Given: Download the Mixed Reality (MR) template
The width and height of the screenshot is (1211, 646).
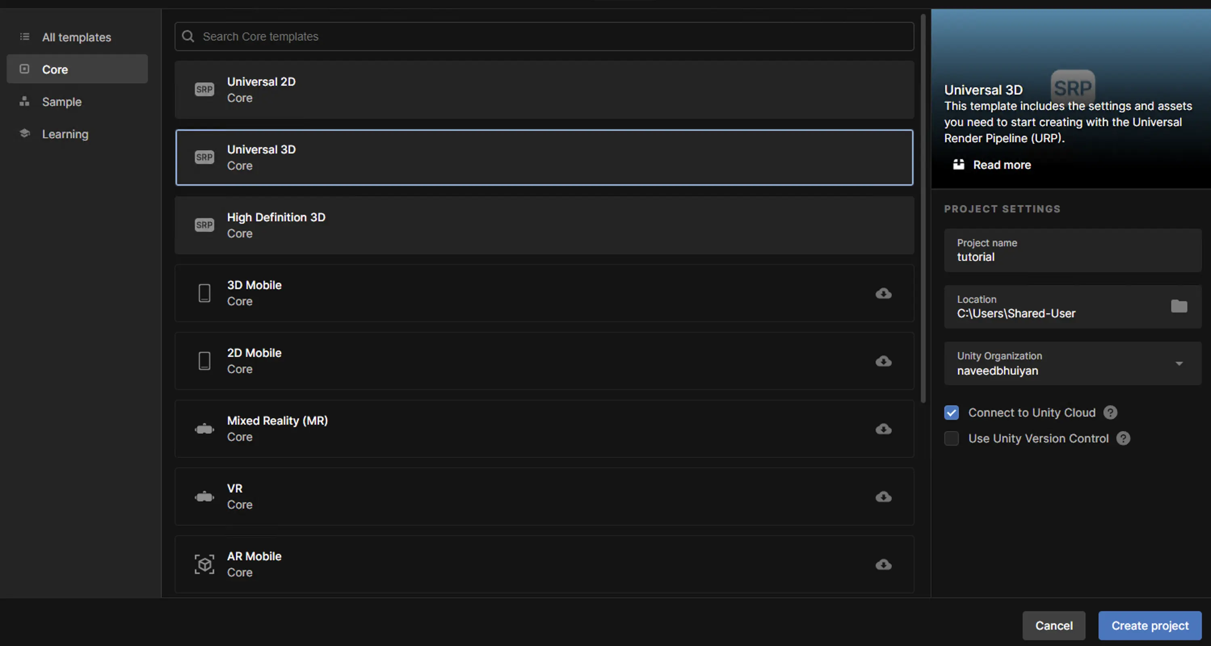Looking at the screenshot, I should pyautogui.click(x=883, y=429).
